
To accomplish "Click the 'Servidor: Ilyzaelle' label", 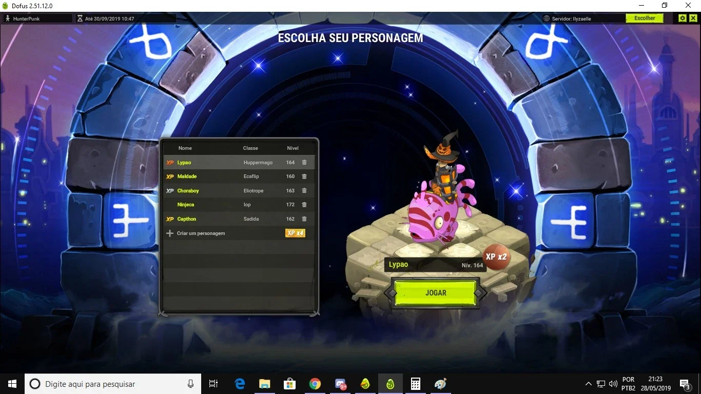I will (571, 18).
